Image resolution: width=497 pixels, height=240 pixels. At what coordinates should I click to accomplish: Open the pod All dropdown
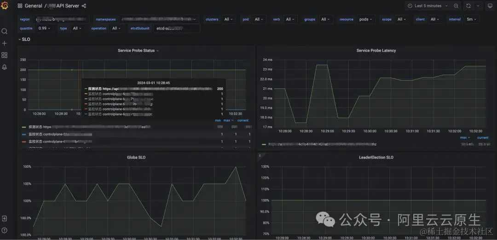tap(259, 19)
